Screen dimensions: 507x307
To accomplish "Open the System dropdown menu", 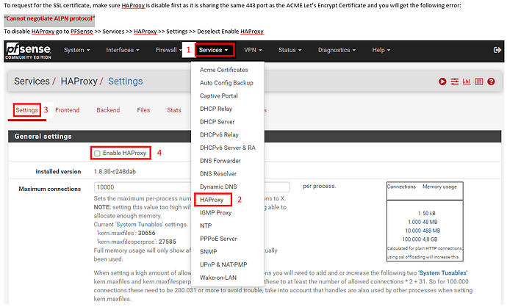I will pos(77,50).
